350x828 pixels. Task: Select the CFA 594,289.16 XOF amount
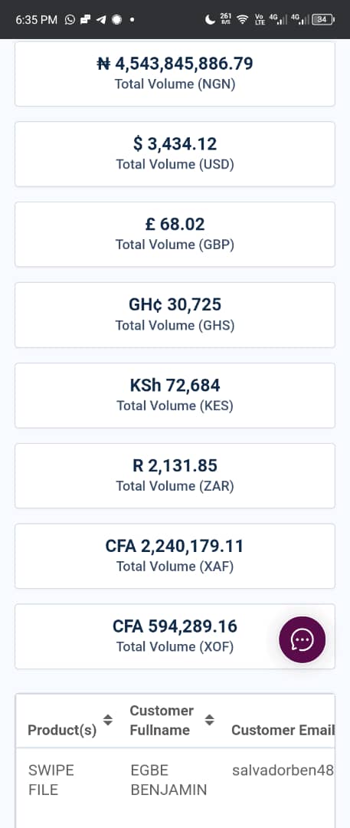(x=175, y=626)
